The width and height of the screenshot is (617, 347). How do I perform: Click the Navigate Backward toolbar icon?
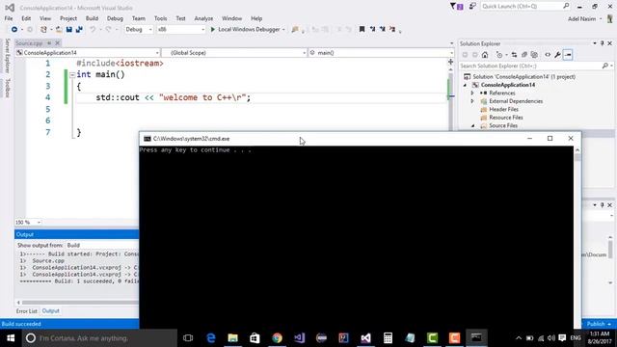[x=14, y=30]
